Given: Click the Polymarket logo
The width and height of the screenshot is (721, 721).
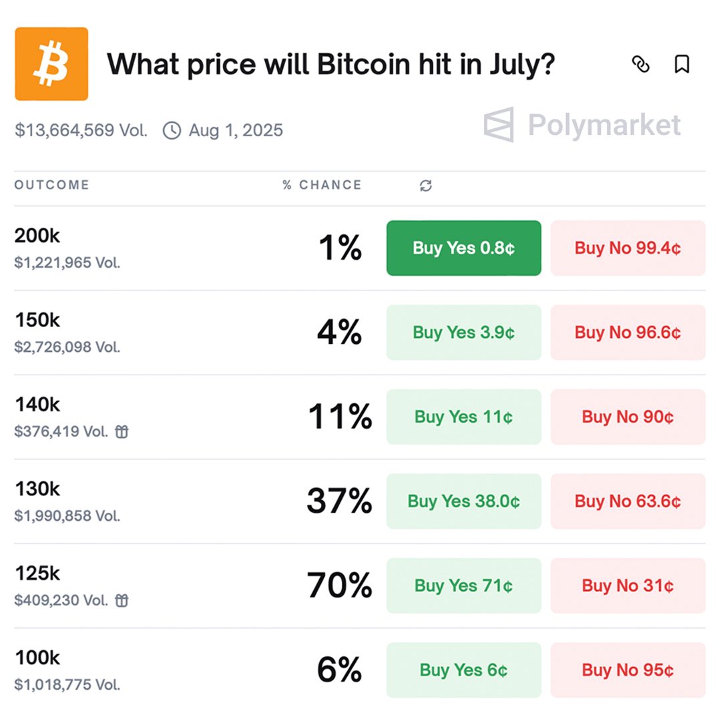Looking at the screenshot, I should 582,125.
